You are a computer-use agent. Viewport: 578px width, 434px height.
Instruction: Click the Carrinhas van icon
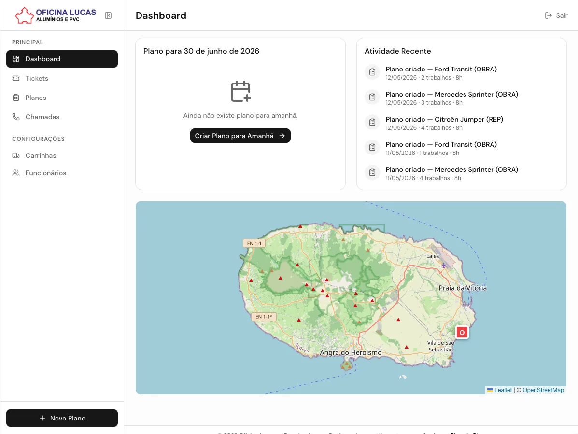click(16, 155)
